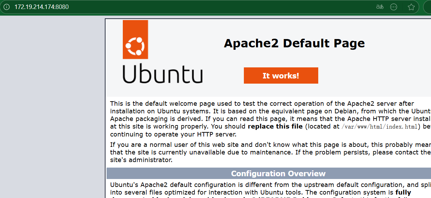Click the black Ubuntu wordmark text
The image size is (431, 198).
click(163, 74)
